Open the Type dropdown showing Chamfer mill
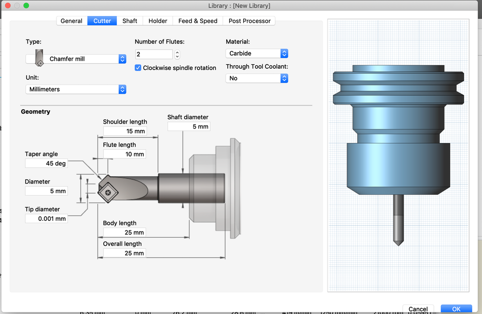The width and height of the screenshot is (482, 314). 76,59
